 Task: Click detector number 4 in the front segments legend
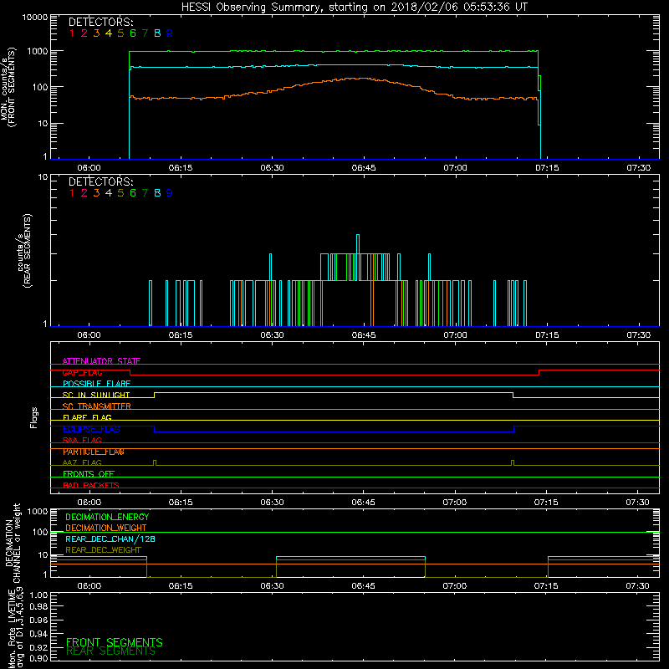coord(109,33)
